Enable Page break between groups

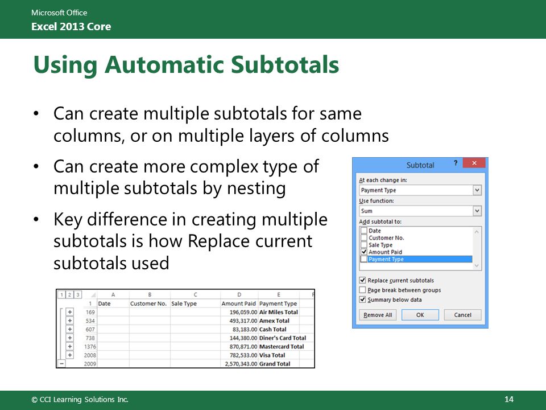pyautogui.click(x=362, y=290)
